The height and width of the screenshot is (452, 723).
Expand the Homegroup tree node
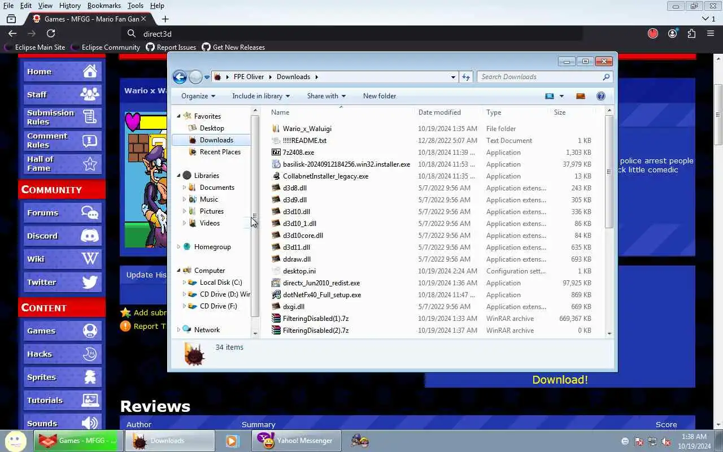[179, 247]
